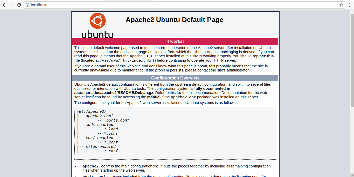Click the ports.conf line in config tree

(117, 120)
